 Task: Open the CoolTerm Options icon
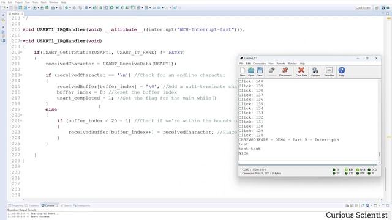pos(315,71)
